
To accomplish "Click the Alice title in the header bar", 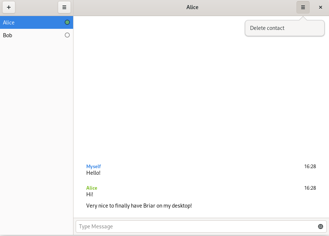I will (192, 7).
